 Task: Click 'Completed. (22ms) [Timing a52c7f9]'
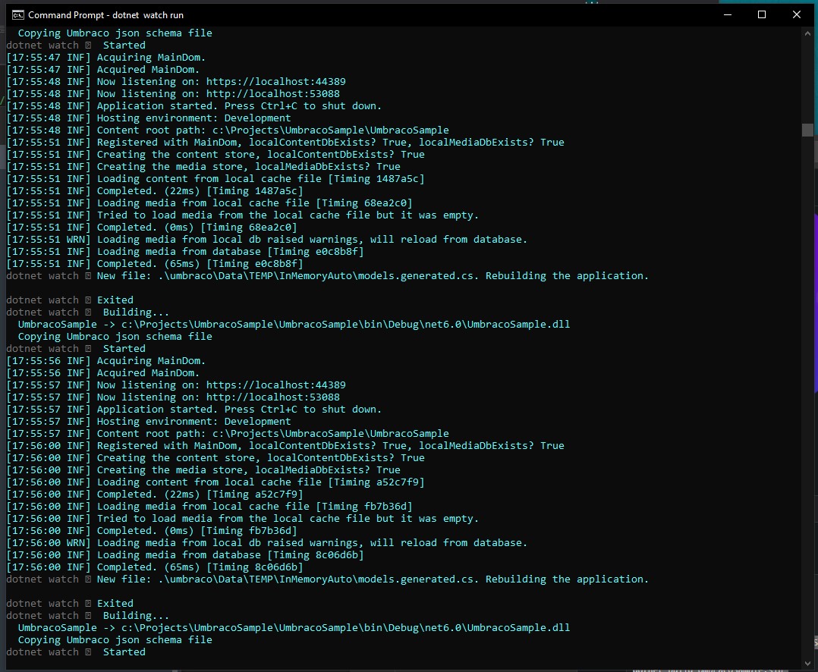click(x=200, y=495)
